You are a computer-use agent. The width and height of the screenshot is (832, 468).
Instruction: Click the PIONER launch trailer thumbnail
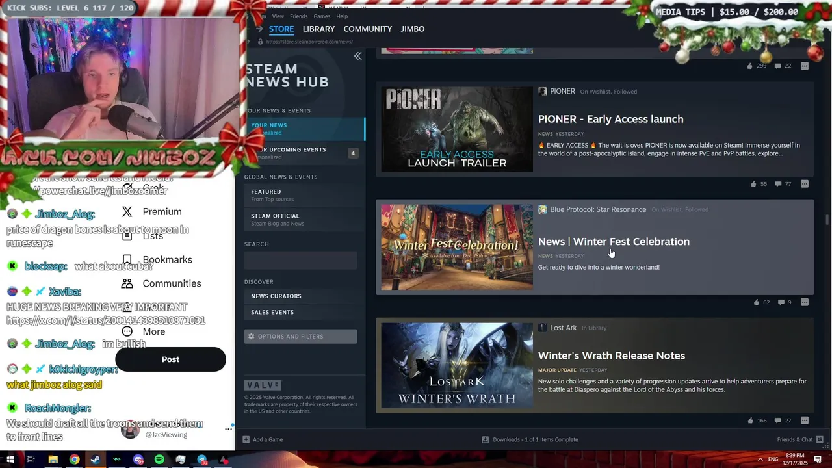(x=457, y=129)
